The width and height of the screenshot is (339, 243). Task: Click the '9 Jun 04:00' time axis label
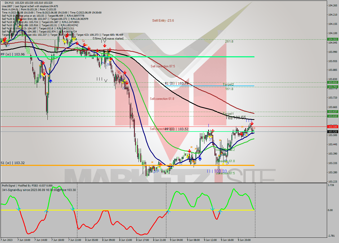point(177,240)
